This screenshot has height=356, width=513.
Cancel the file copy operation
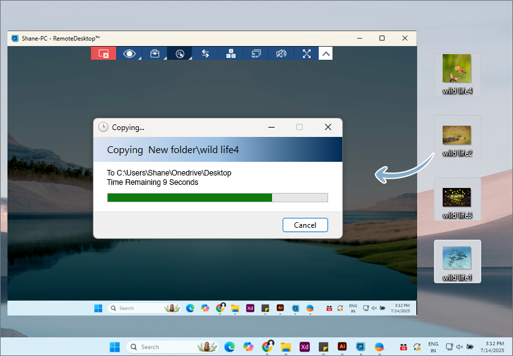tap(305, 225)
